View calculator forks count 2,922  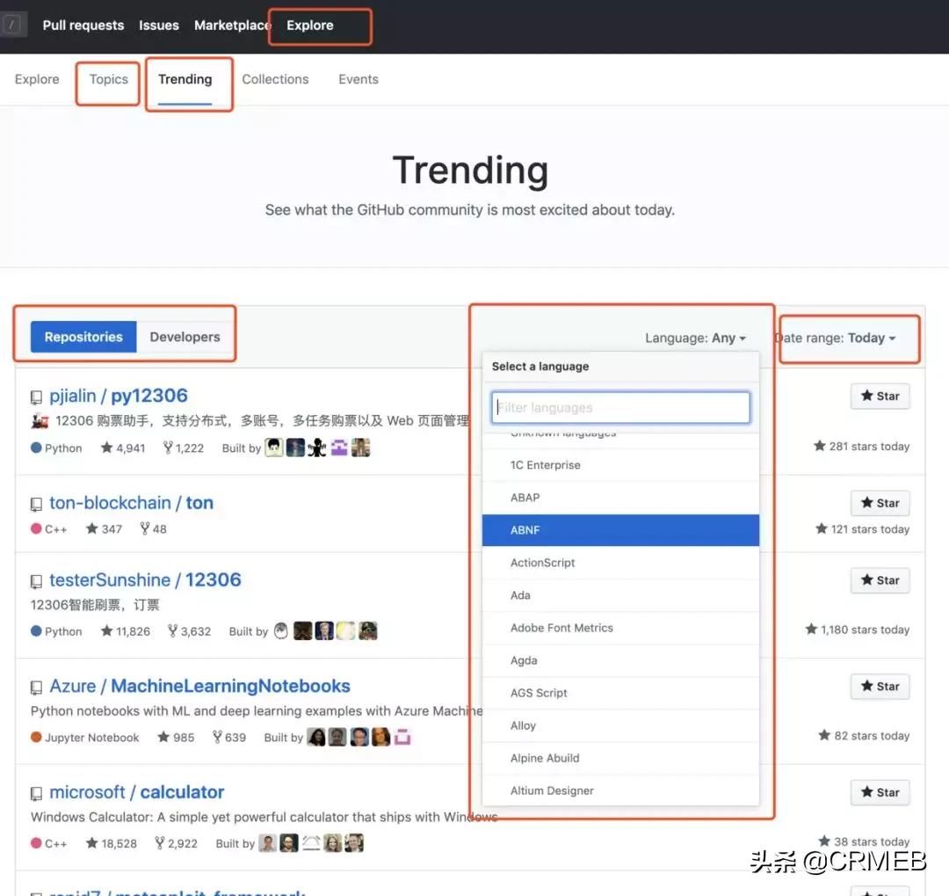(x=176, y=844)
